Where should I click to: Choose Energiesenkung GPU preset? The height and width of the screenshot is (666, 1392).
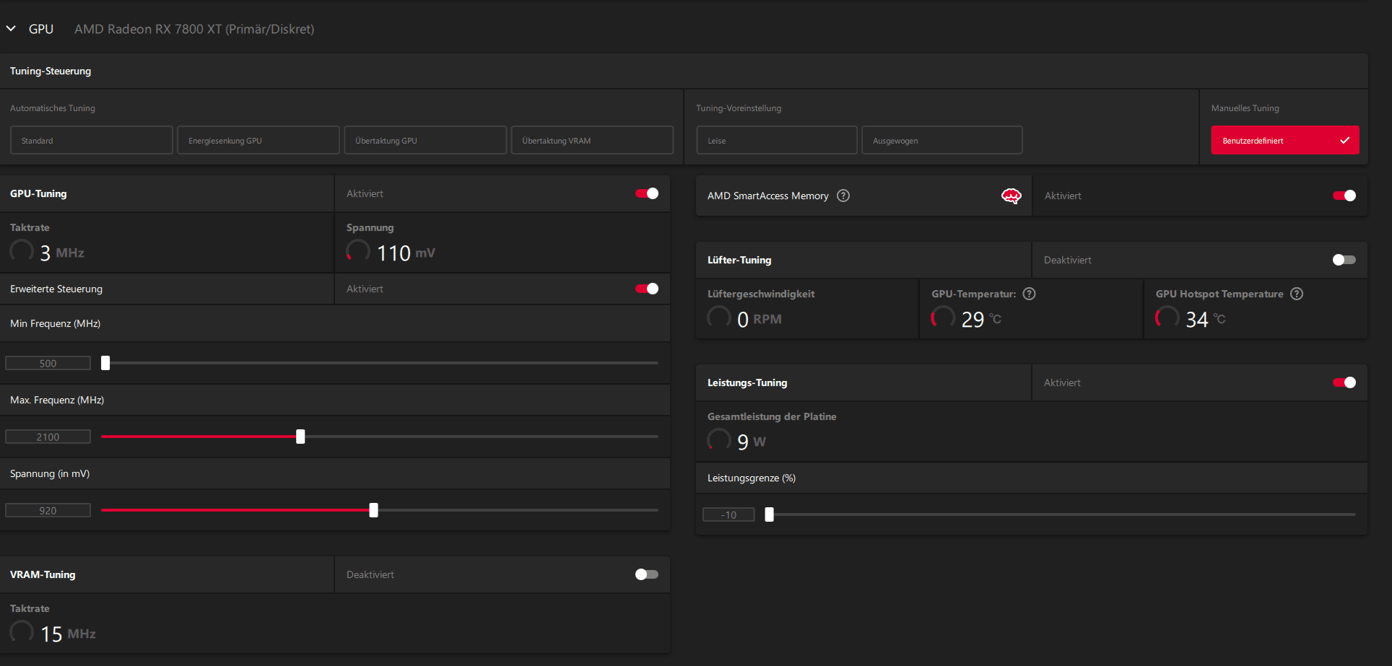point(258,140)
